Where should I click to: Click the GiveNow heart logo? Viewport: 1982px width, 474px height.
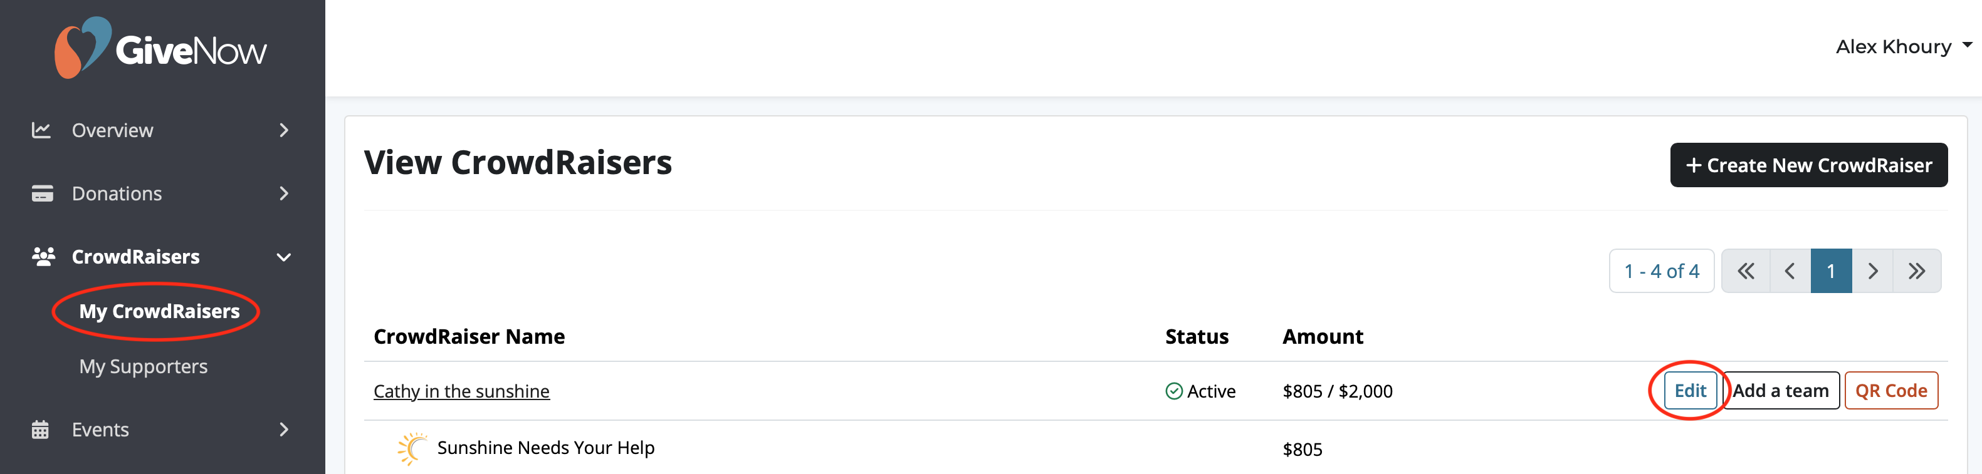pos(82,48)
